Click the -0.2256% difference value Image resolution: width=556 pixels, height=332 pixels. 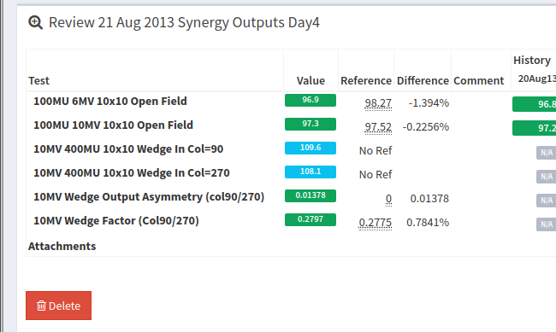(426, 127)
